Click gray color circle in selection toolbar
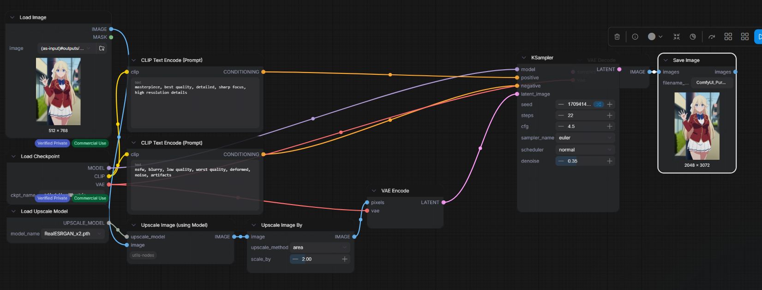The height and width of the screenshot is (290, 762). click(x=652, y=36)
